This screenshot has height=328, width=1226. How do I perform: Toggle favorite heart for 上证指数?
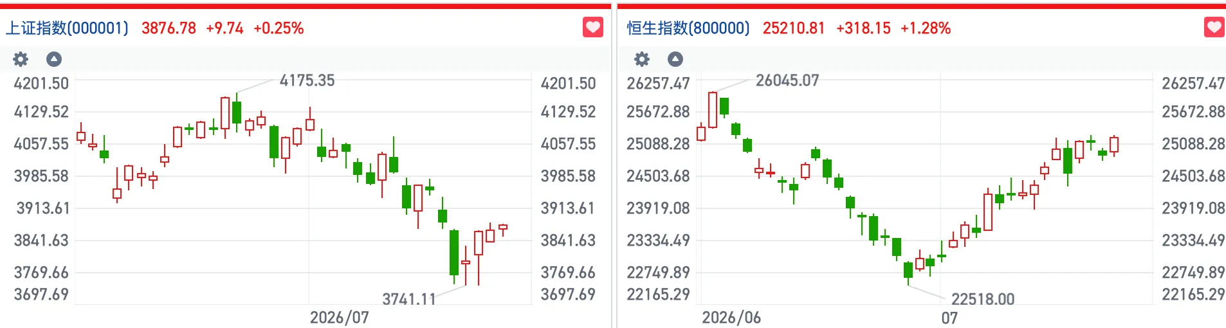click(593, 28)
